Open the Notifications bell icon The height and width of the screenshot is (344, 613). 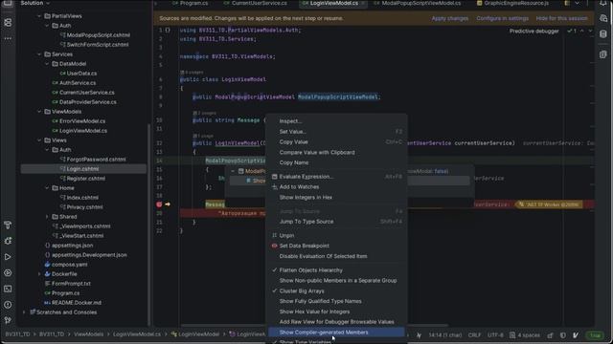point(602,3)
